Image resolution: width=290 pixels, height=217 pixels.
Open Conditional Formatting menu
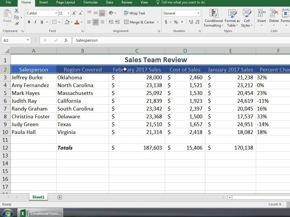214,18
